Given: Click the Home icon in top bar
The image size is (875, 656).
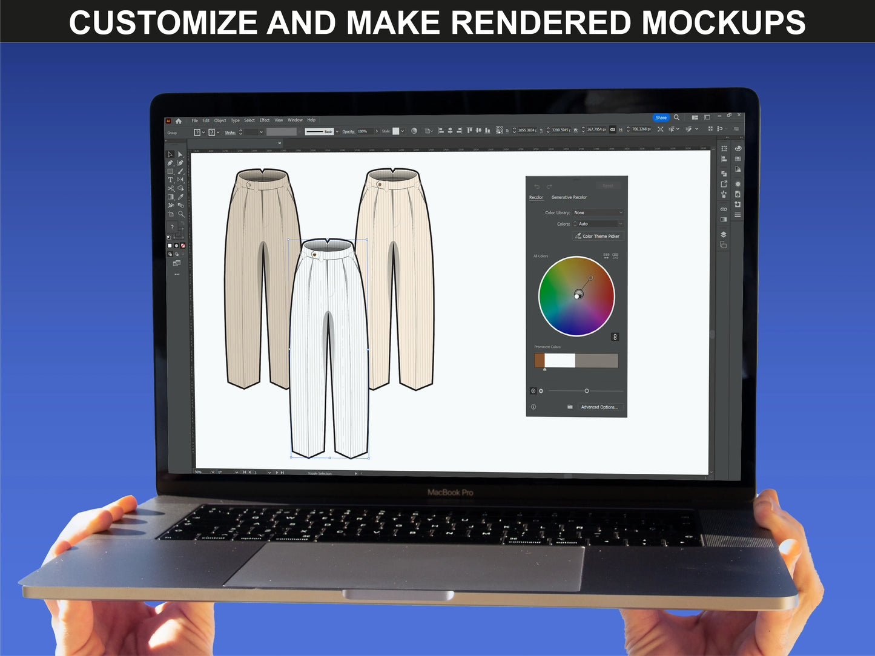Looking at the screenshot, I should (x=179, y=121).
